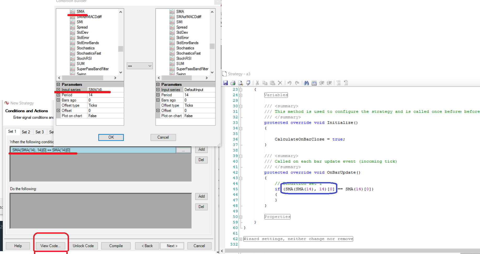Click Add beside the conditions list

pyautogui.click(x=201, y=149)
